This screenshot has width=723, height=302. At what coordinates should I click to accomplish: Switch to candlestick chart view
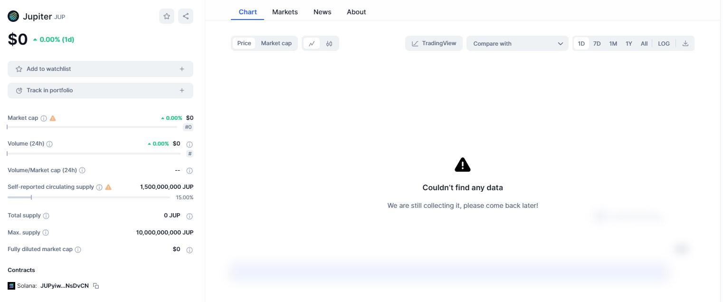click(x=329, y=43)
